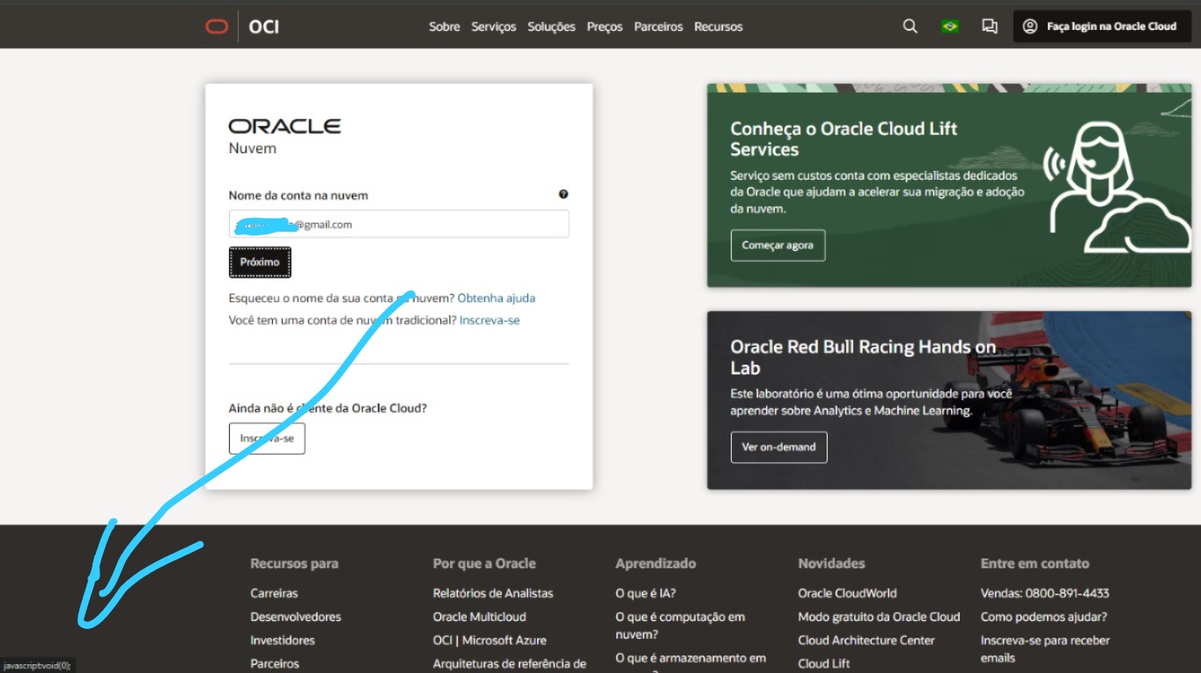Open the Soluções menu
The image size is (1201, 673).
coord(551,26)
